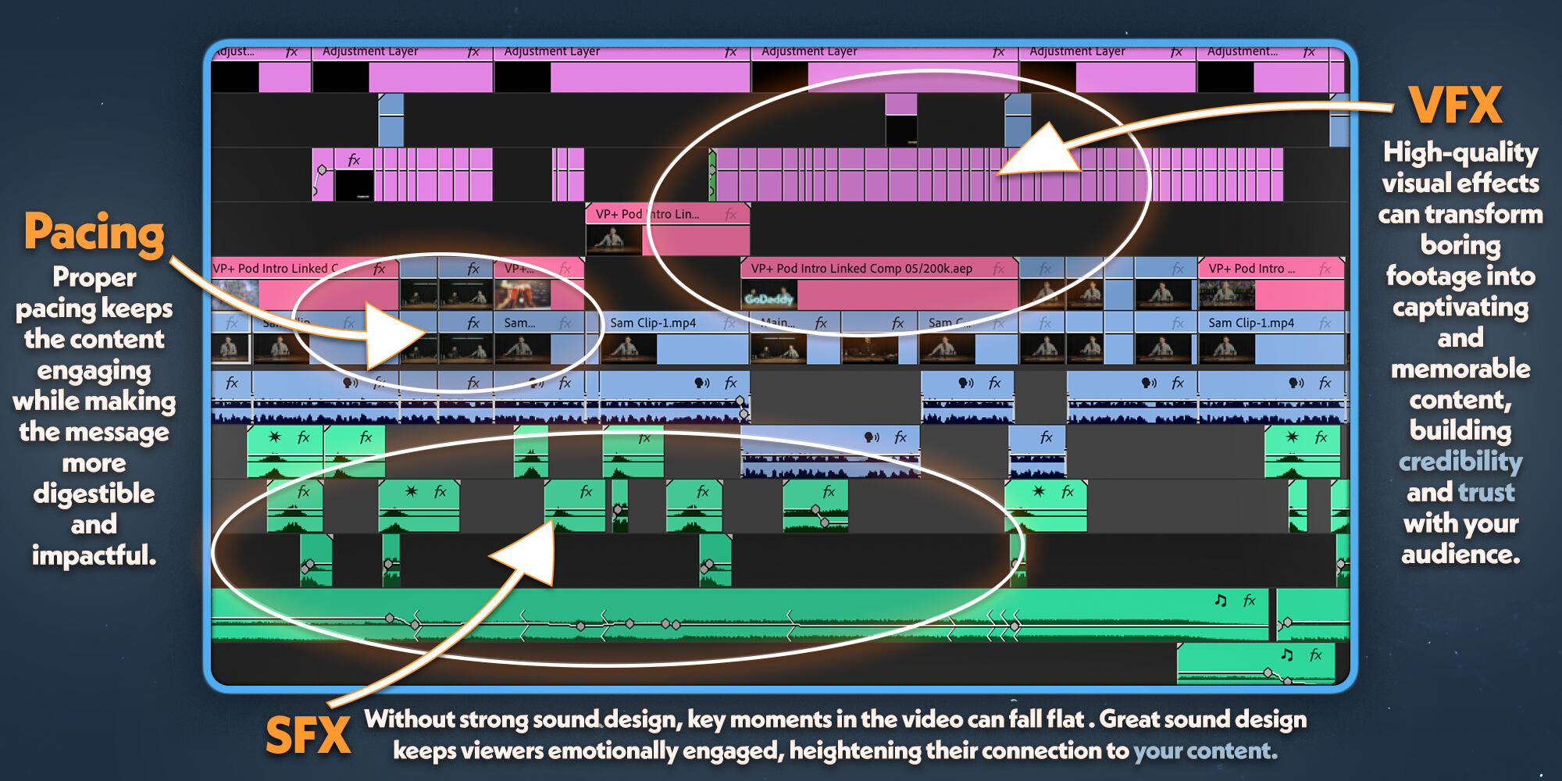Select the "Sam..." clip on the video track
Screen dimensions: 1562x781
[519, 323]
